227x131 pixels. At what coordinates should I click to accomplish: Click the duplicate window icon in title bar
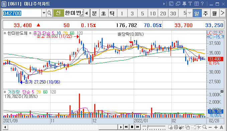tap(178, 4)
